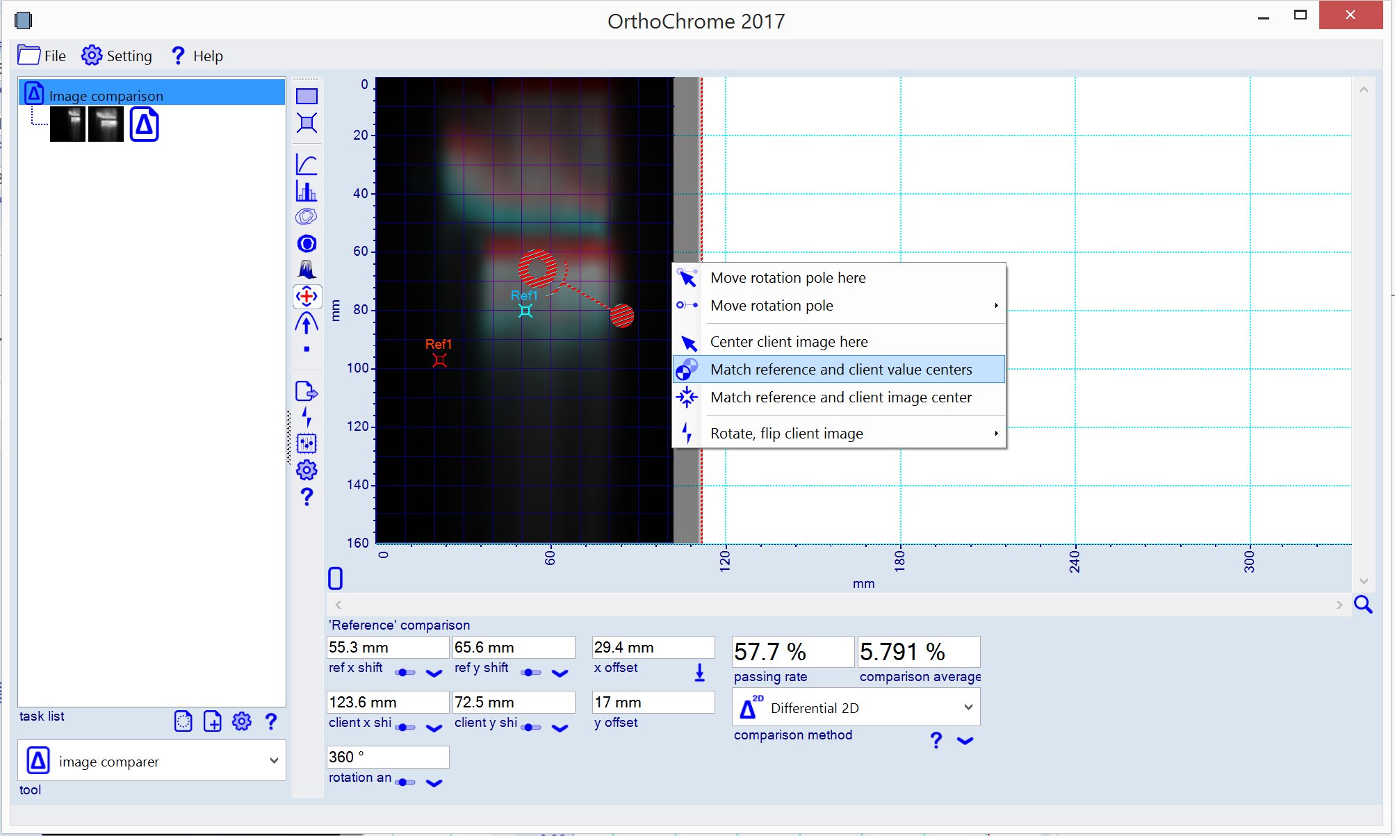The image size is (1395, 836).
Task: Toggle the rotation angle slider switch
Action: [405, 782]
